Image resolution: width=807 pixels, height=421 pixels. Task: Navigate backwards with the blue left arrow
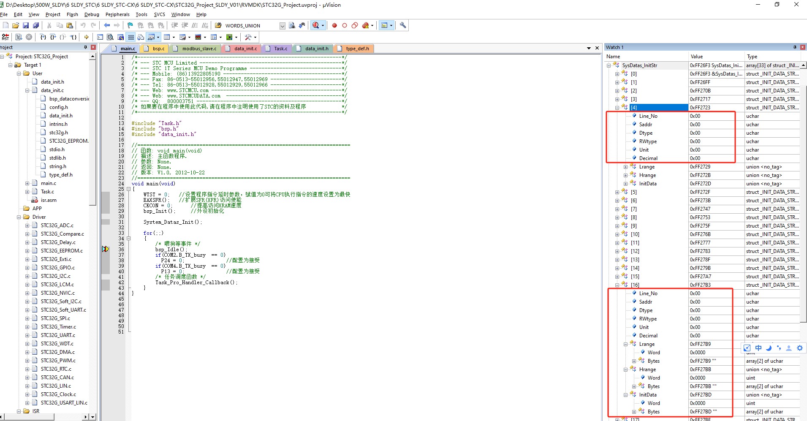107,25
